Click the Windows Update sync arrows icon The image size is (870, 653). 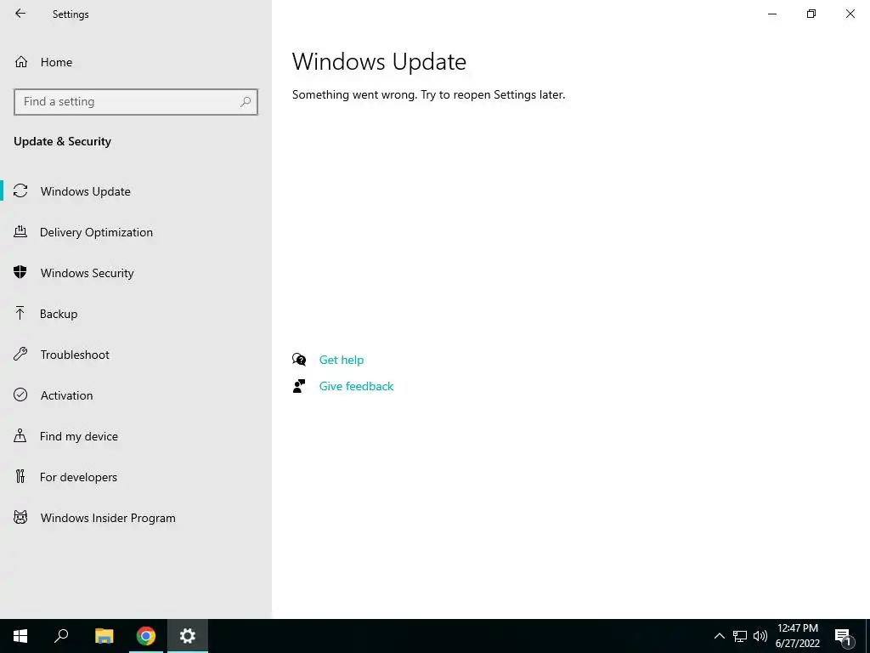click(20, 191)
